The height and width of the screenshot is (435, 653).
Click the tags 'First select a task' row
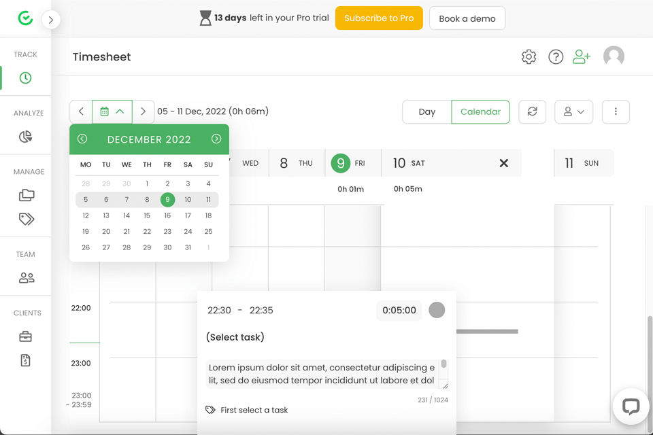[x=247, y=410]
